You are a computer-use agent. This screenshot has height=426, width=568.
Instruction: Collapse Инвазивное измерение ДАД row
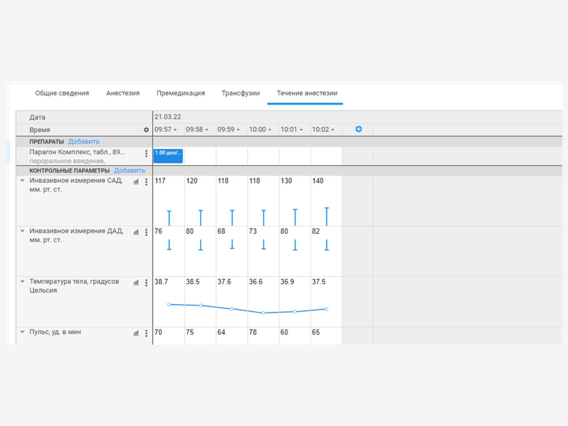[22, 231]
